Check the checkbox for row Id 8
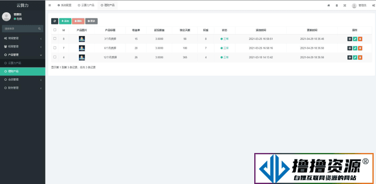 click(55, 38)
